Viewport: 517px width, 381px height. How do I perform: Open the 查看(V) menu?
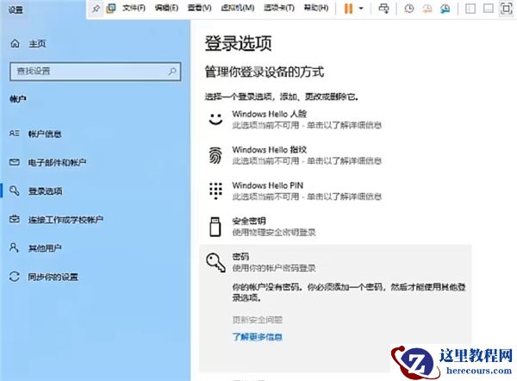[200, 8]
